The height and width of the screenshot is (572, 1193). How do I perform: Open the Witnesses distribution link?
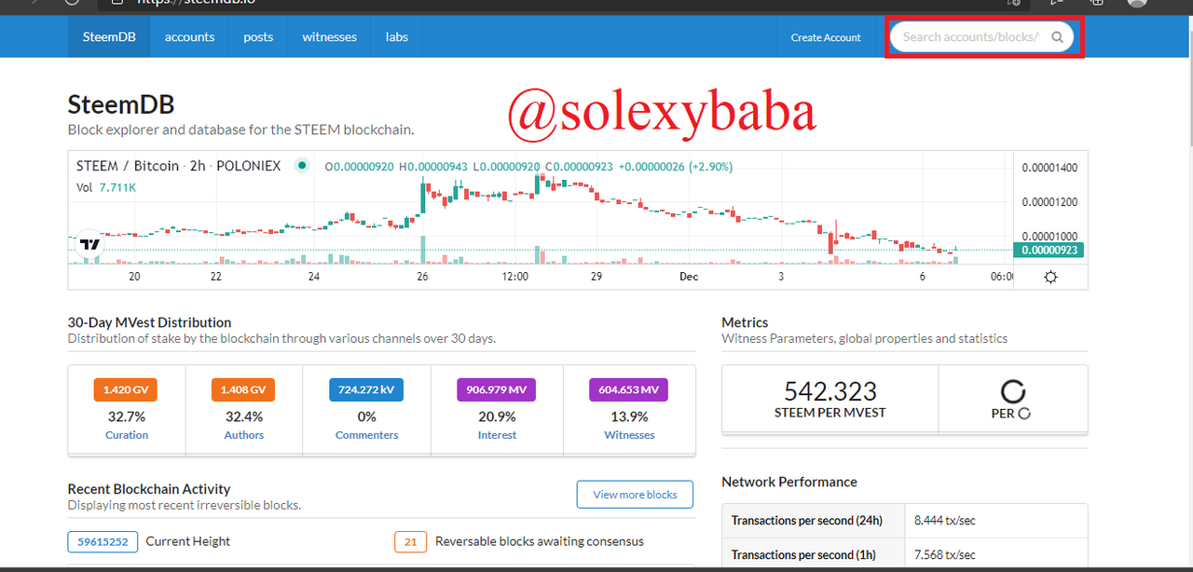629,435
